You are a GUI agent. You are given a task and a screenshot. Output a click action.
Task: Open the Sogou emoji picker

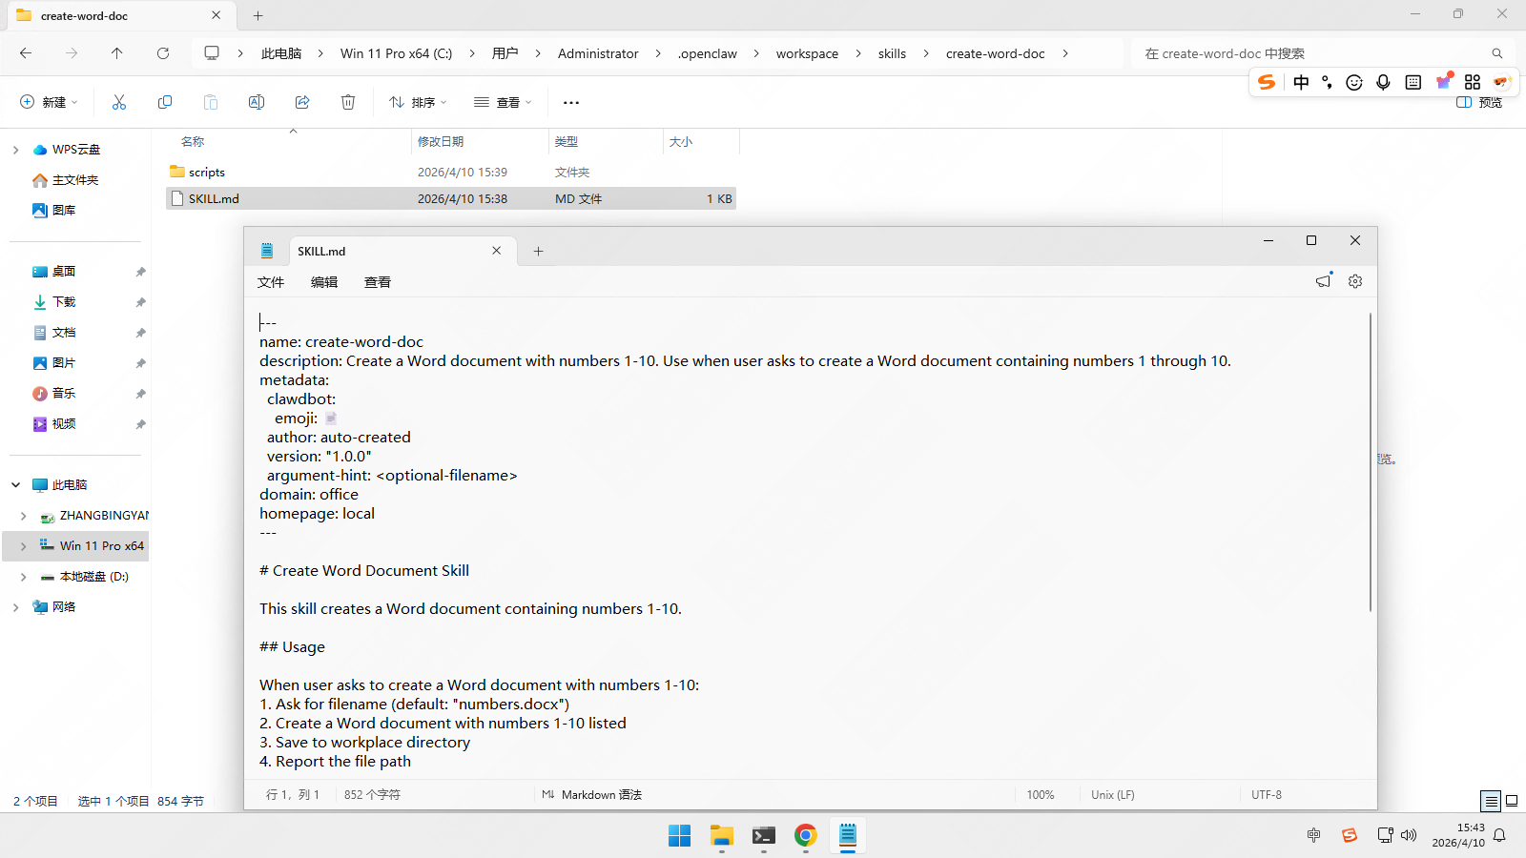[x=1353, y=82]
